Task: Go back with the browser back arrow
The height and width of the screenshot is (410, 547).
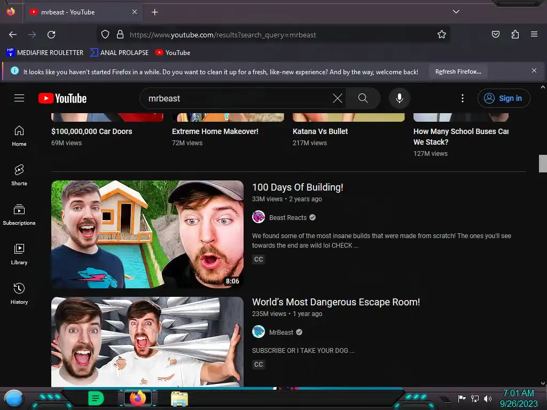Action: click(13, 35)
